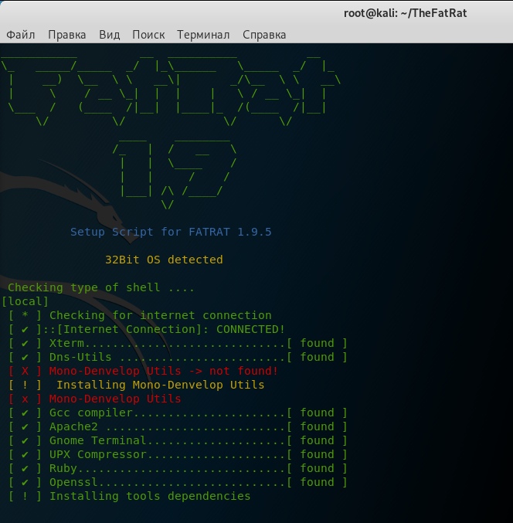Open the Правка menu
The image size is (513, 523).
[x=67, y=35]
